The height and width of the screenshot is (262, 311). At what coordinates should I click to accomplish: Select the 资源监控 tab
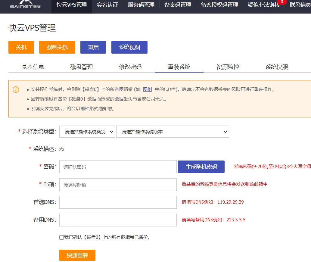[228, 67]
